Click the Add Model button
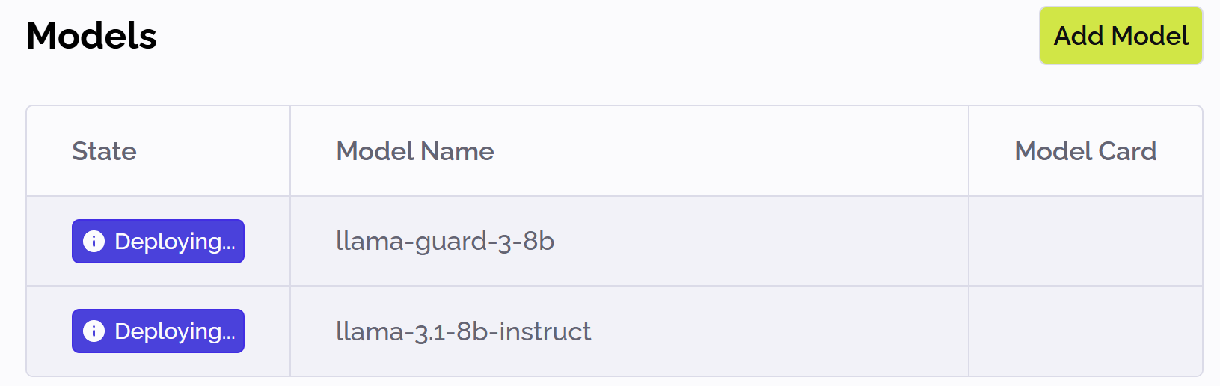This screenshot has width=1220, height=386. pos(1121,36)
